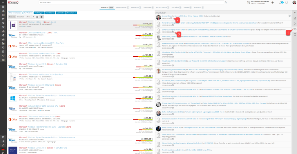Open the user profile avatar
The height and width of the screenshot is (154, 297).
point(294,2)
